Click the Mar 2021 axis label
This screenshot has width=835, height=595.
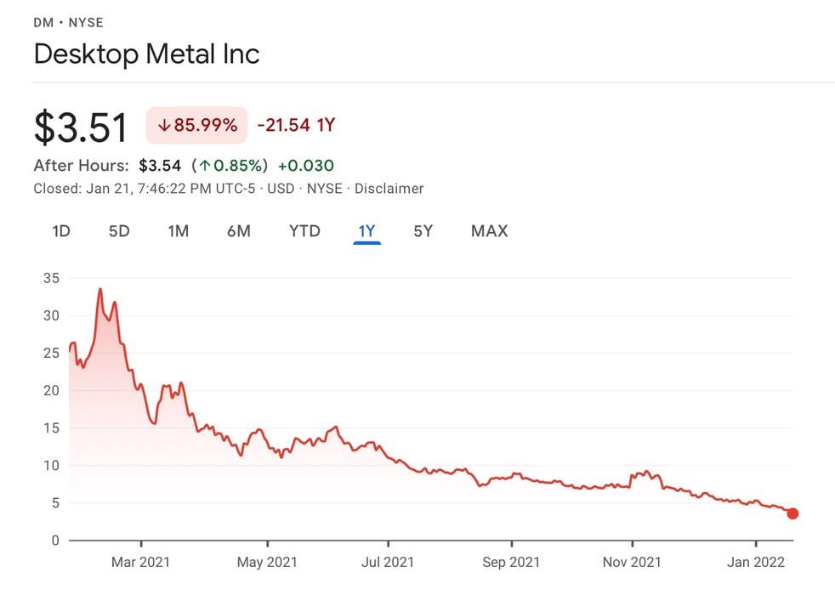tap(140, 562)
